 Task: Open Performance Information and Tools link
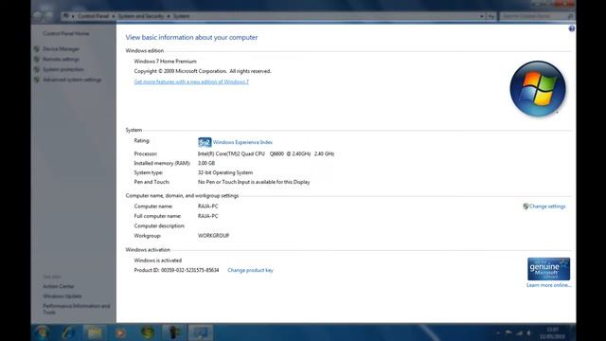click(x=77, y=309)
